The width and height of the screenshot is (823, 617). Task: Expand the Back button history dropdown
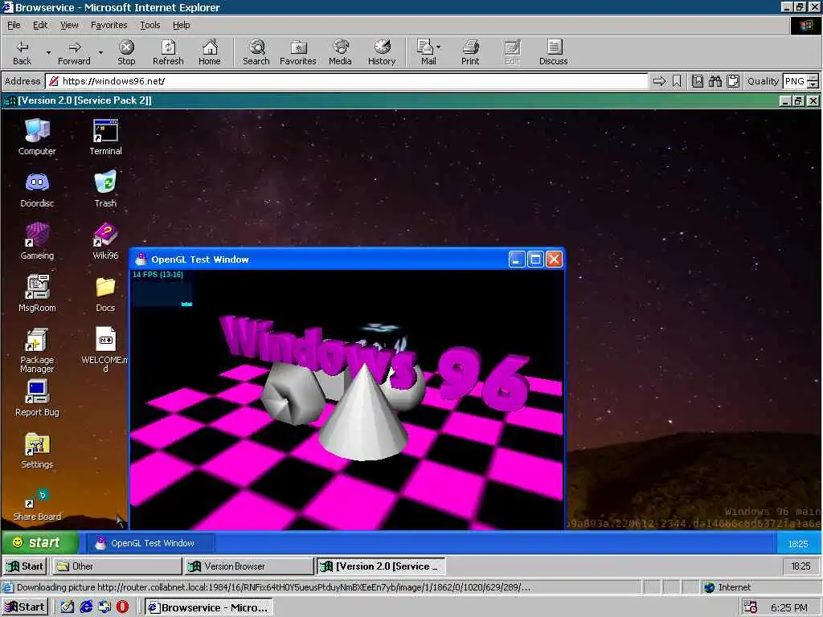48,52
